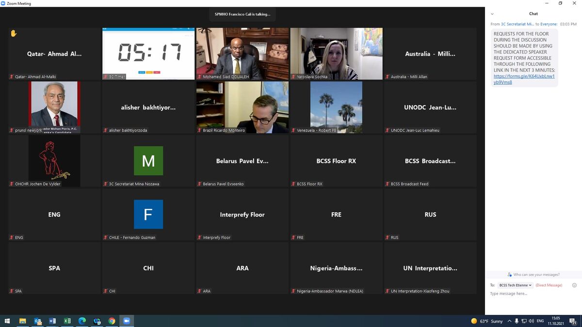Expand the Chat panel chevron menu
Screen dimensions: 582x327
(492, 14)
